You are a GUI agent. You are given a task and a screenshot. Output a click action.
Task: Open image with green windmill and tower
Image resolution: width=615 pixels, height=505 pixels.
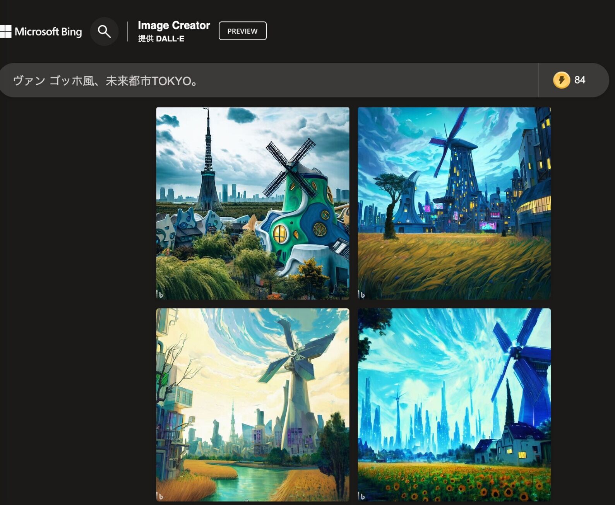[253, 203]
